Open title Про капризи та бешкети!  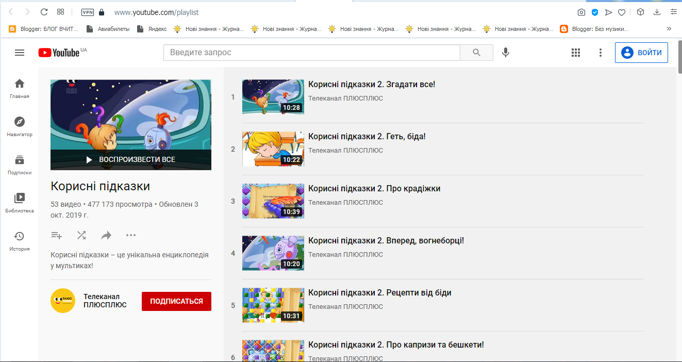click(396, 344)
